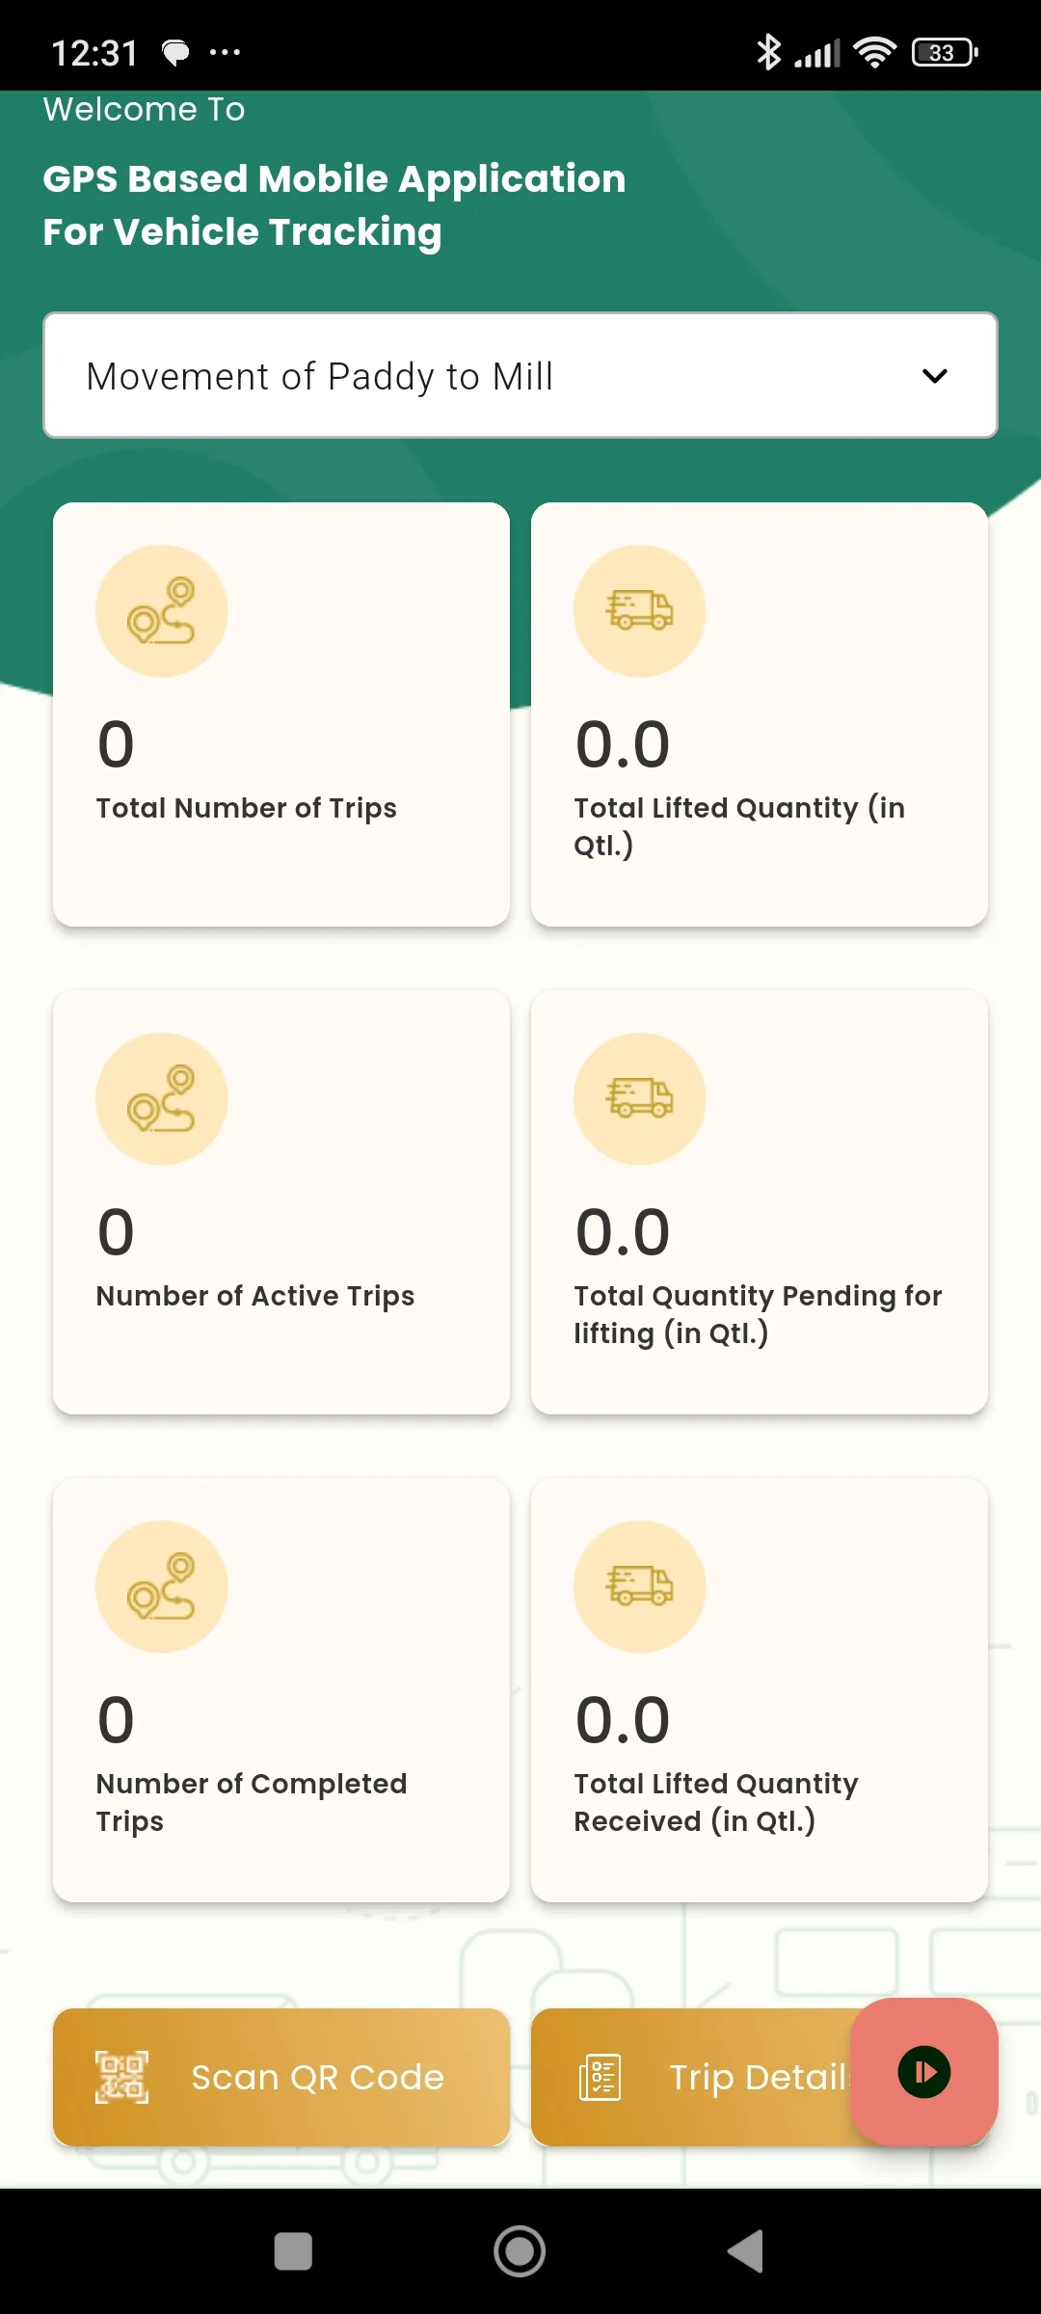The height and width of the screenshot is (2314, 1041).
Task: Select the Number of Active Trips label
Action: (x=254, y=1296)
